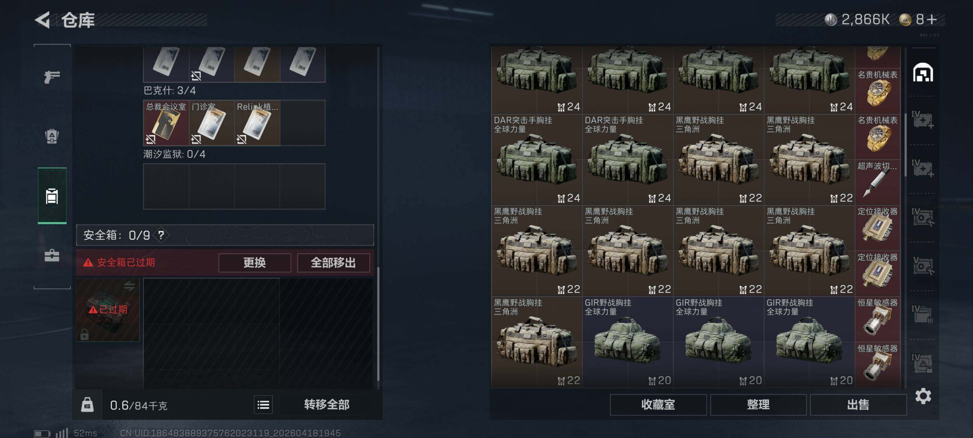Click the 更换 button for expired safe box

tap(255, 262)
